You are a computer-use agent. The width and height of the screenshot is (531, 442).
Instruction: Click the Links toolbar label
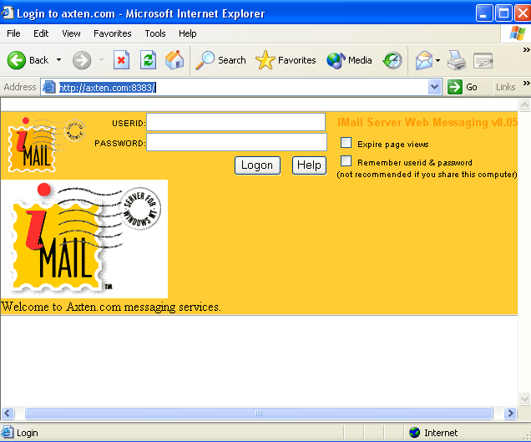pyautogui.click(x=505, y=87)
